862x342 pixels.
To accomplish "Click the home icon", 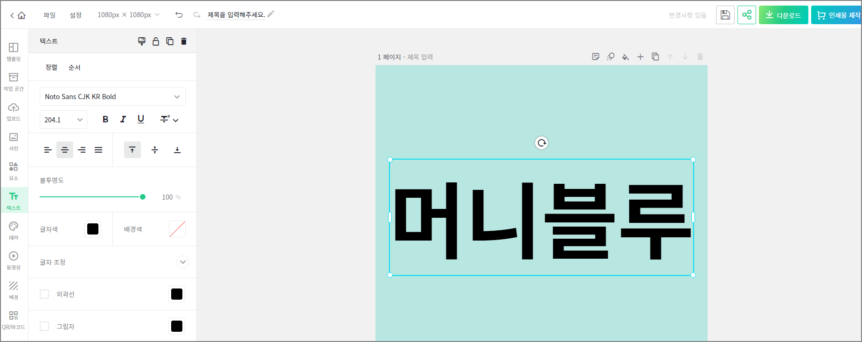I will point(21,15).
